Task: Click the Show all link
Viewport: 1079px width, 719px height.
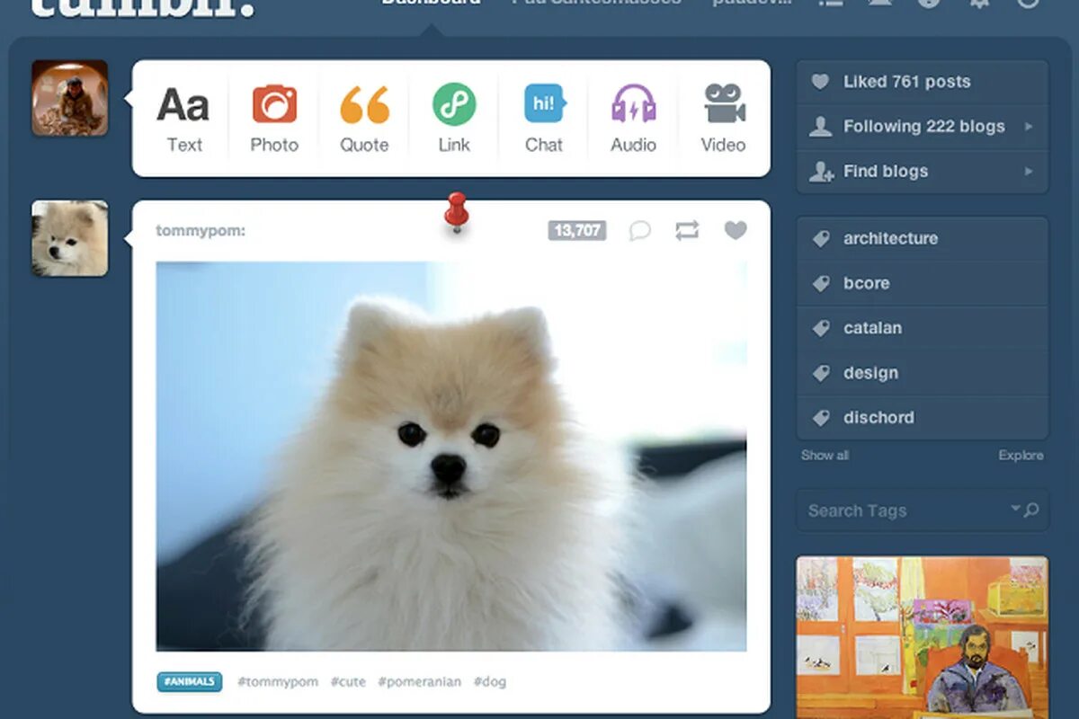Action: pyautogui.click(x=824, y=455)
